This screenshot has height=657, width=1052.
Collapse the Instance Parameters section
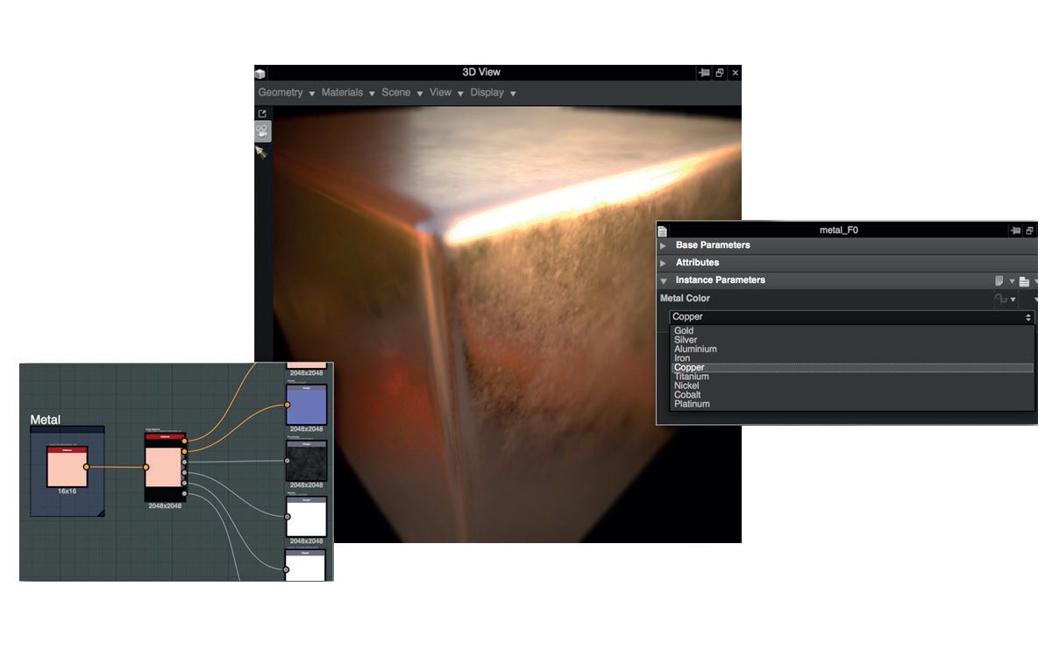[664, 281]
